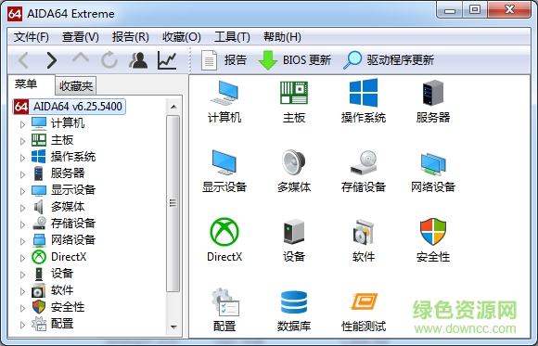Expand the 安全性 tree node arrow
This screenshot has height=346, width=538.
click(22, 308)
